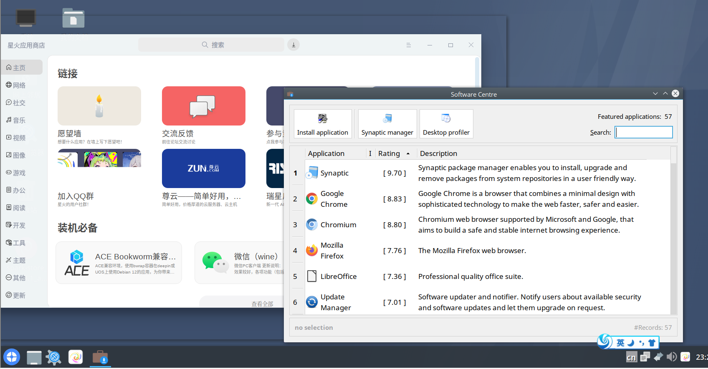Open the app store hamburger menu
The height and width of the screenshot is (369, 708).
(408, 45)
